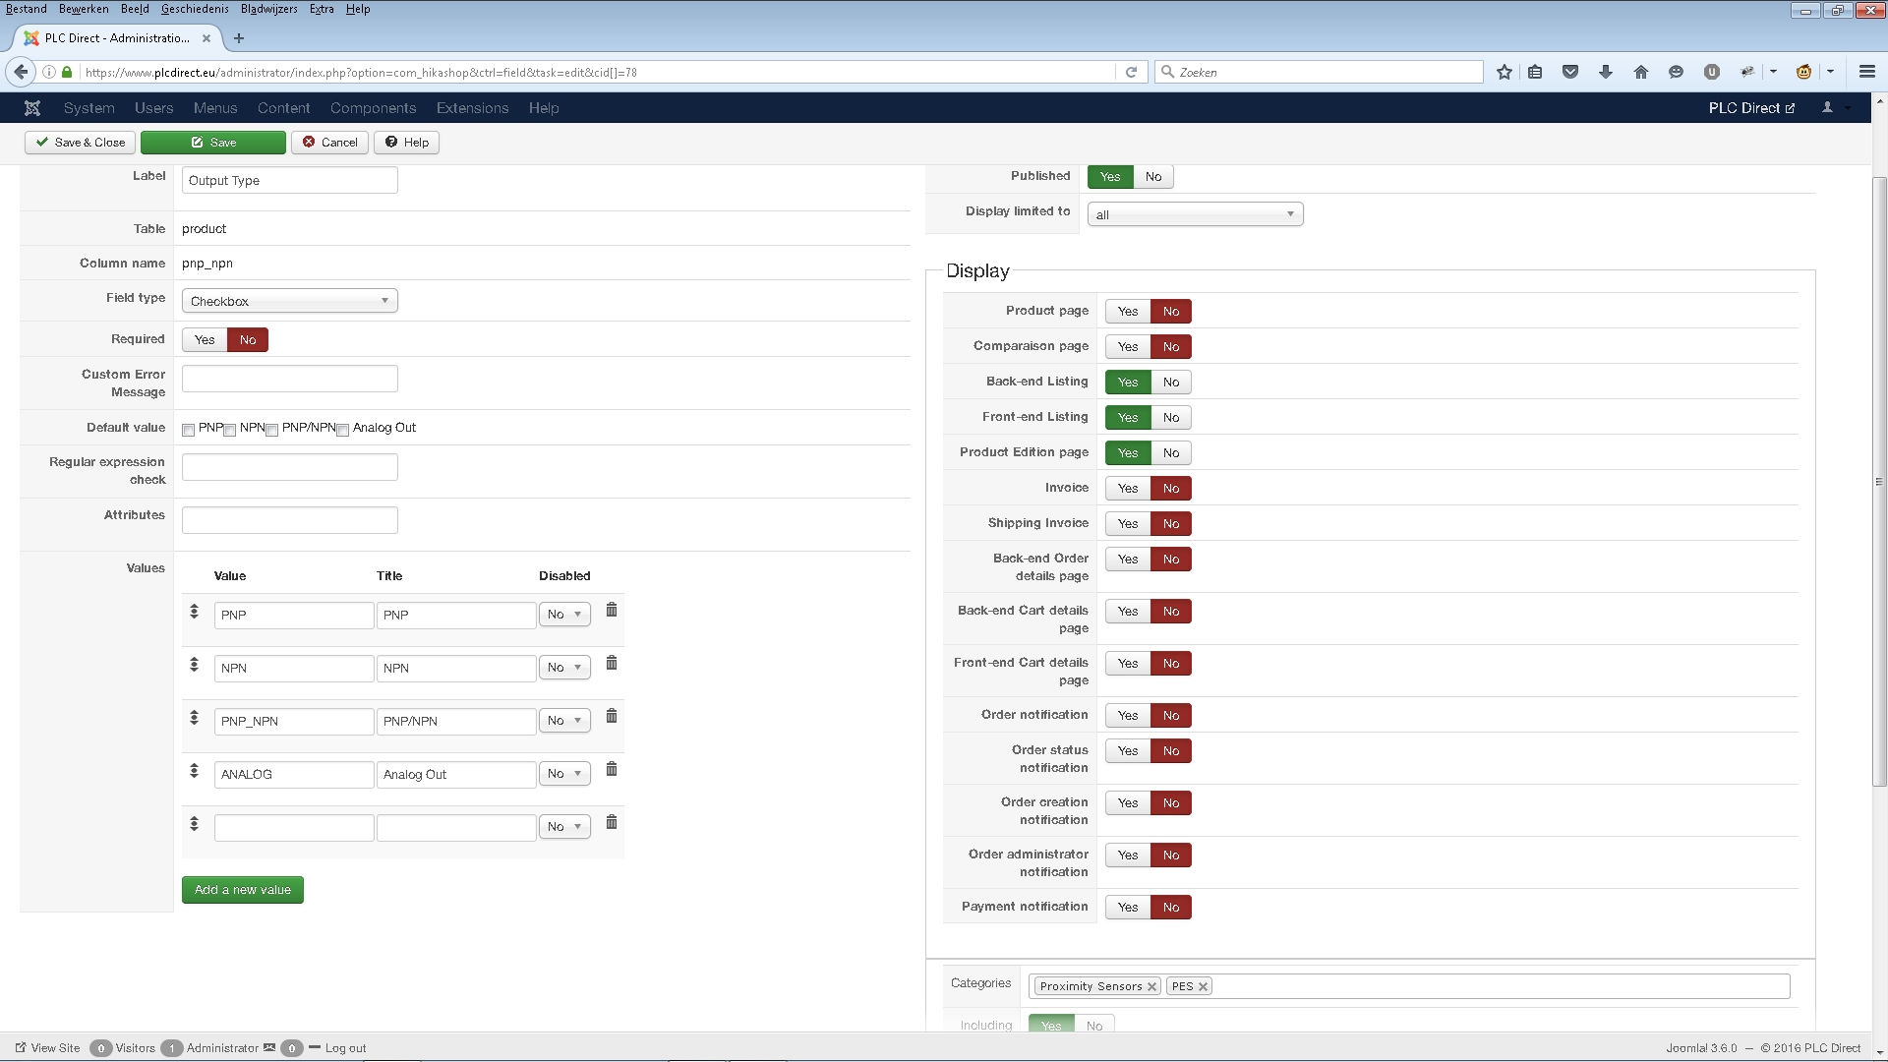The width and height of the screenshot is (1888, 1062).
Task: Check the PNP default value checkbox
Action: pyautogui.click(x=189, y=430)
